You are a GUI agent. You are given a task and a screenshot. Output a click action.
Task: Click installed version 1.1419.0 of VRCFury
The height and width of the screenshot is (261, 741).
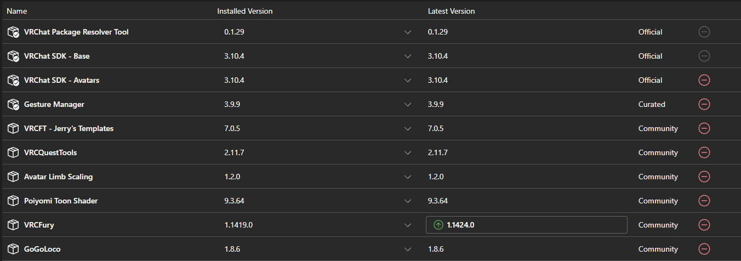tap(238, 225)
